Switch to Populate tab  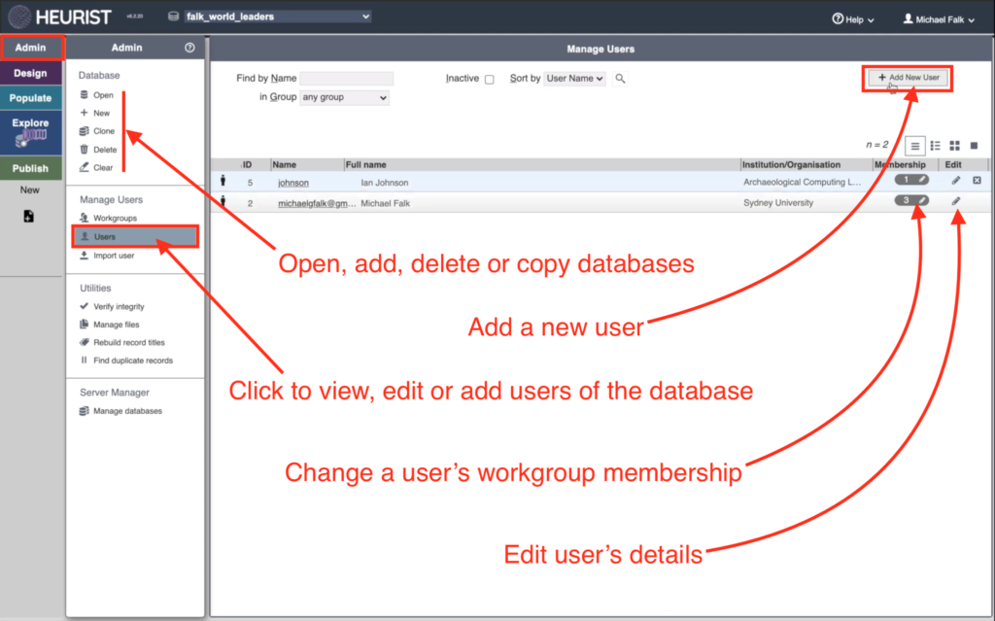pyautogui.click(x=30, y=98)
